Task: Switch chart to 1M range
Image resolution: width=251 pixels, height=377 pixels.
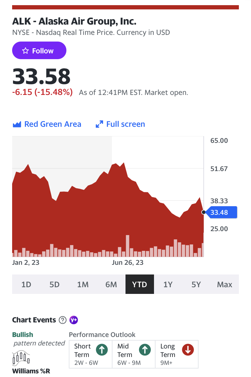Action: 83,284
